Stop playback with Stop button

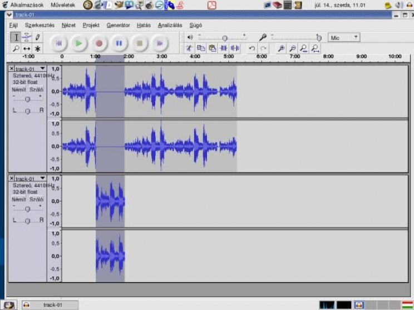(x=140, y=43)
